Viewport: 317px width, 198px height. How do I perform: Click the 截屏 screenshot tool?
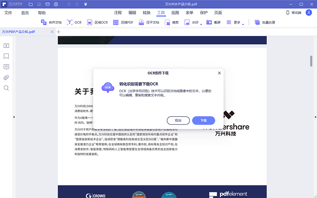point(213,22)
